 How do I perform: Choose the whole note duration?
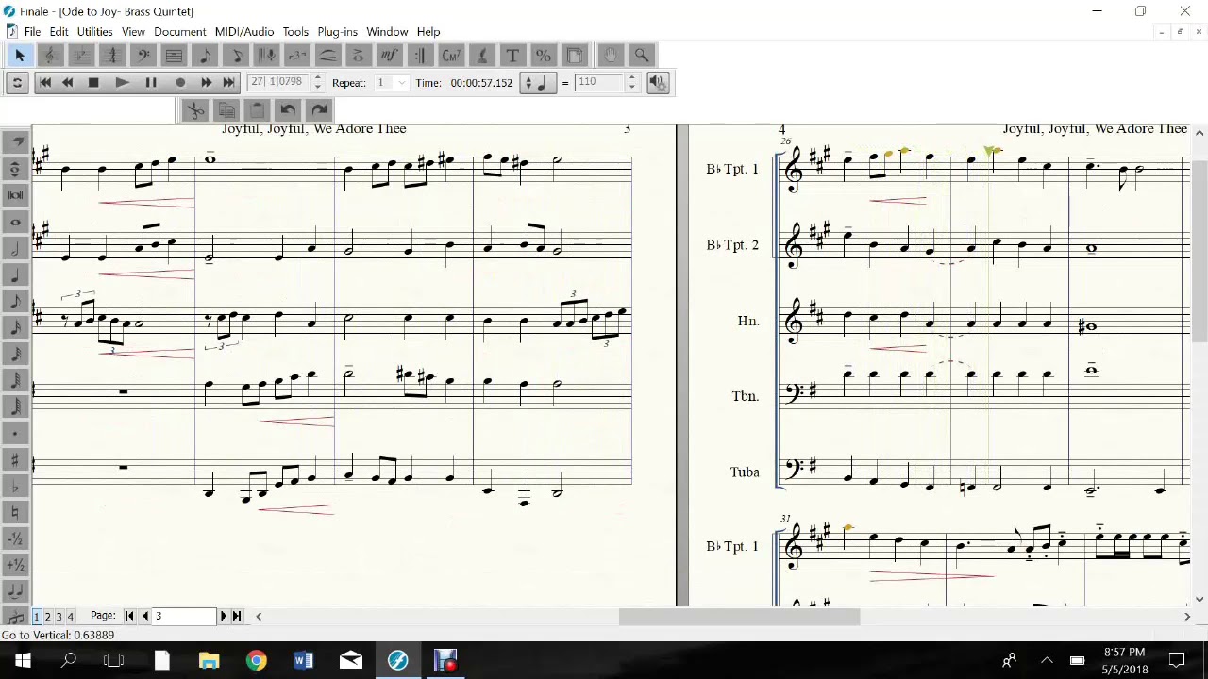click(15, 223)
